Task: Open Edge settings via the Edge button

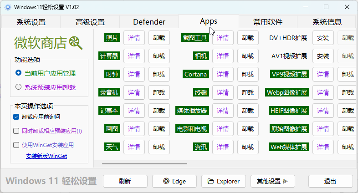Action: pyautogui.click(x=174, y=181)
